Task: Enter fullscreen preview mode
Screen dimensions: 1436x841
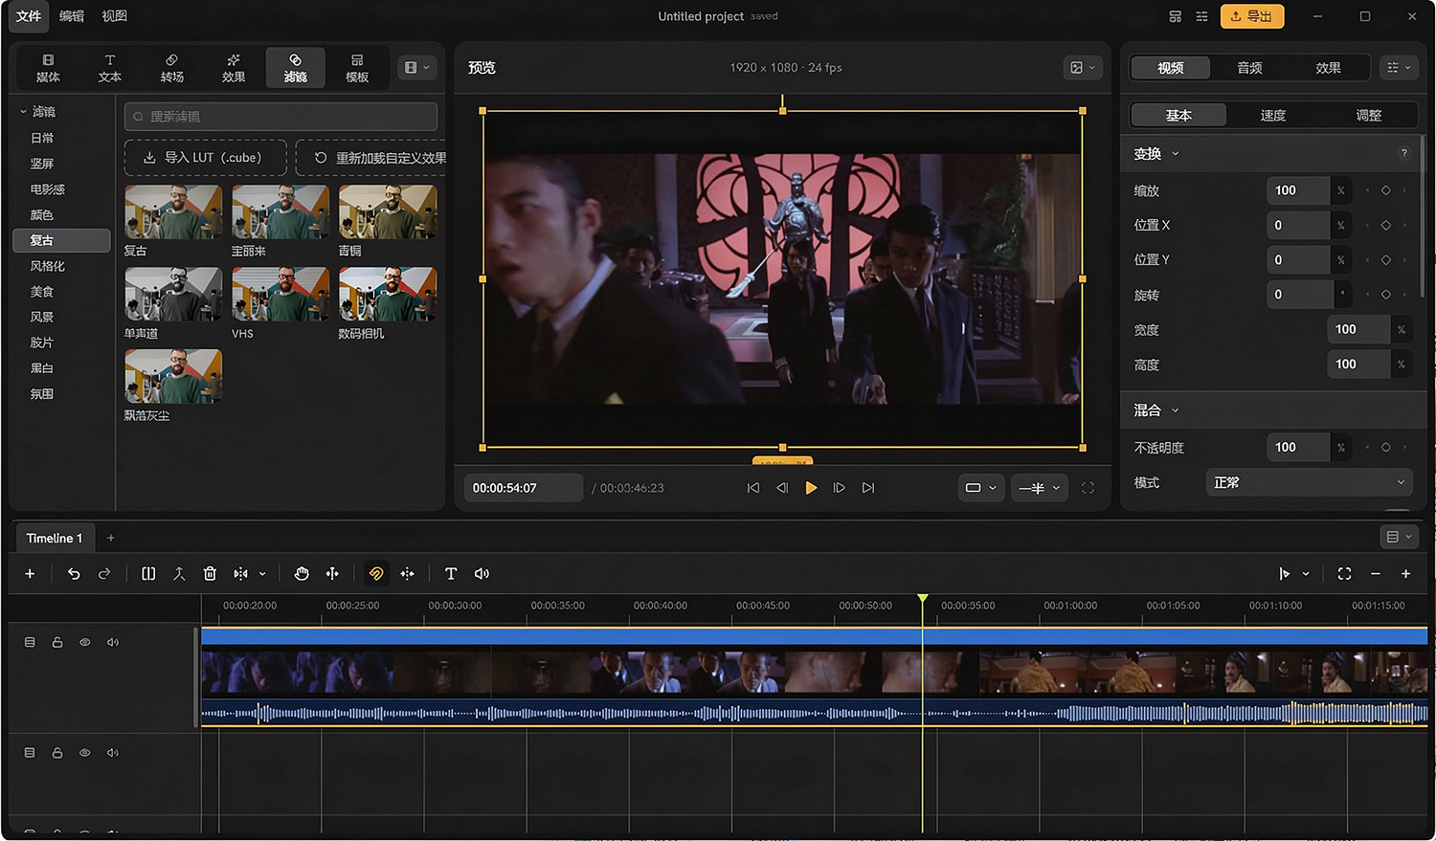Action: (1088, 488)
